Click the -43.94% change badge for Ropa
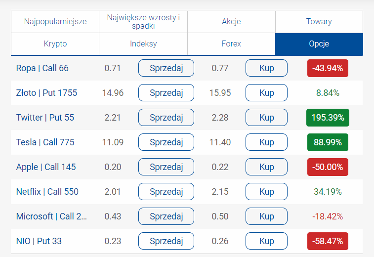This screenshot has height=257, width=374. tap(328, 68)
